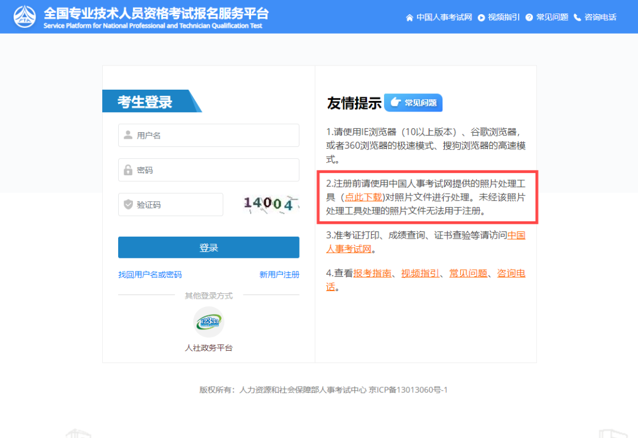Viewport: 638px width, 438px height.
Task: Select 咨询电话 in the top navigation bar
Action: point(601,18)
